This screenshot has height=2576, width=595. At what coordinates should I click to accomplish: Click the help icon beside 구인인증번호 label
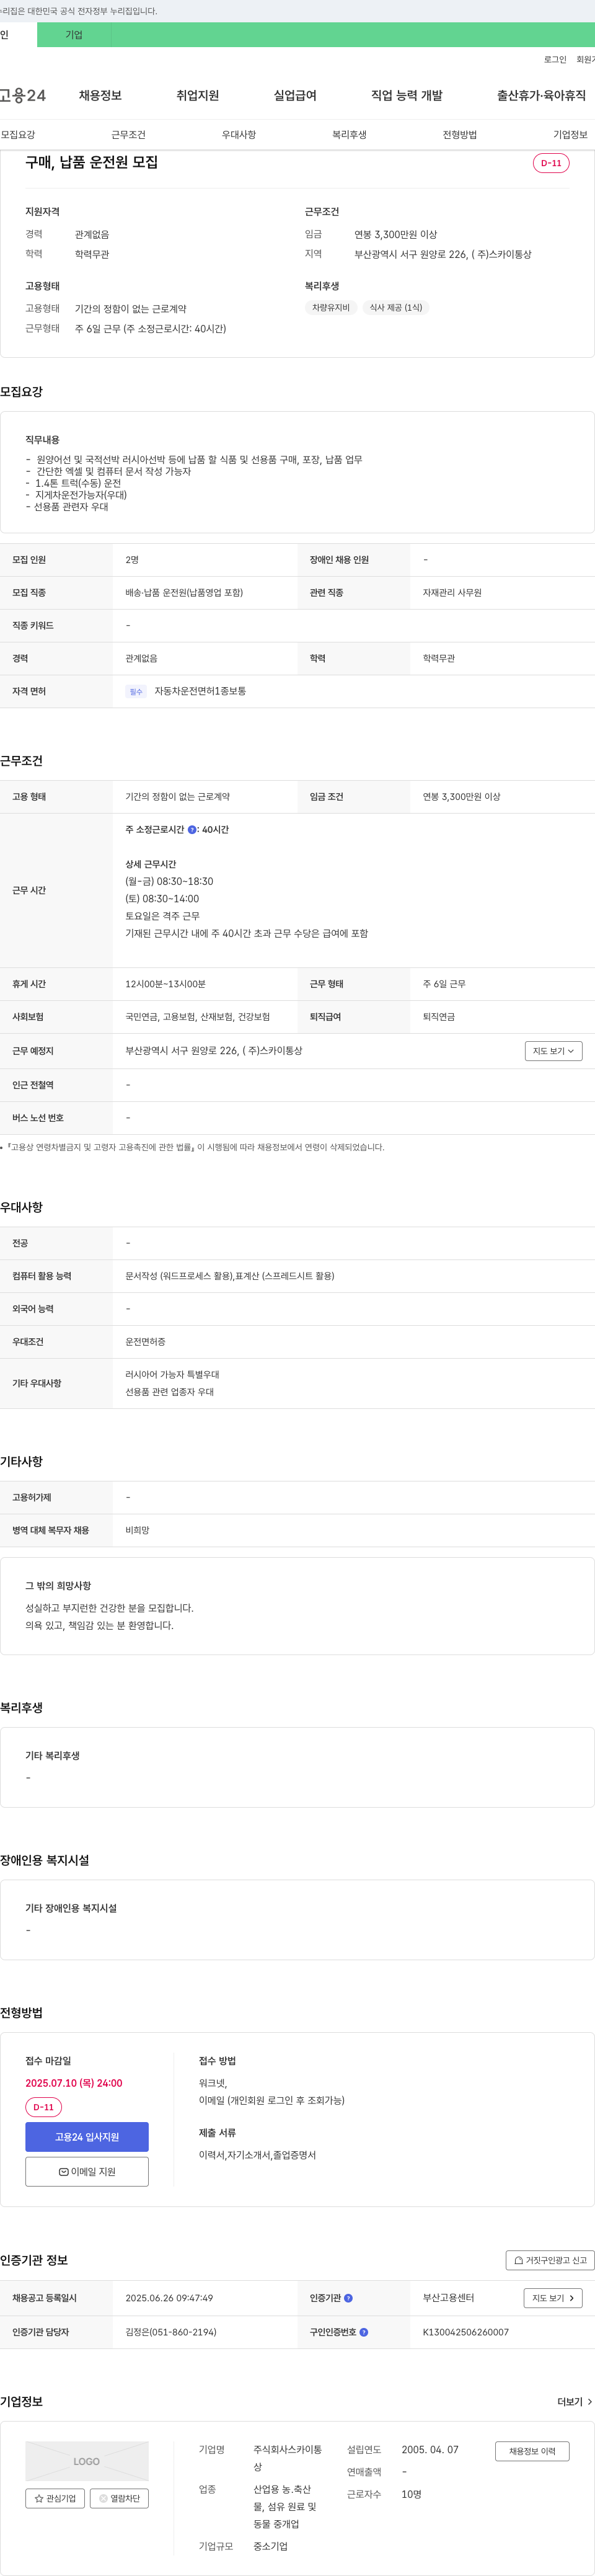[x=364, y=2333]
